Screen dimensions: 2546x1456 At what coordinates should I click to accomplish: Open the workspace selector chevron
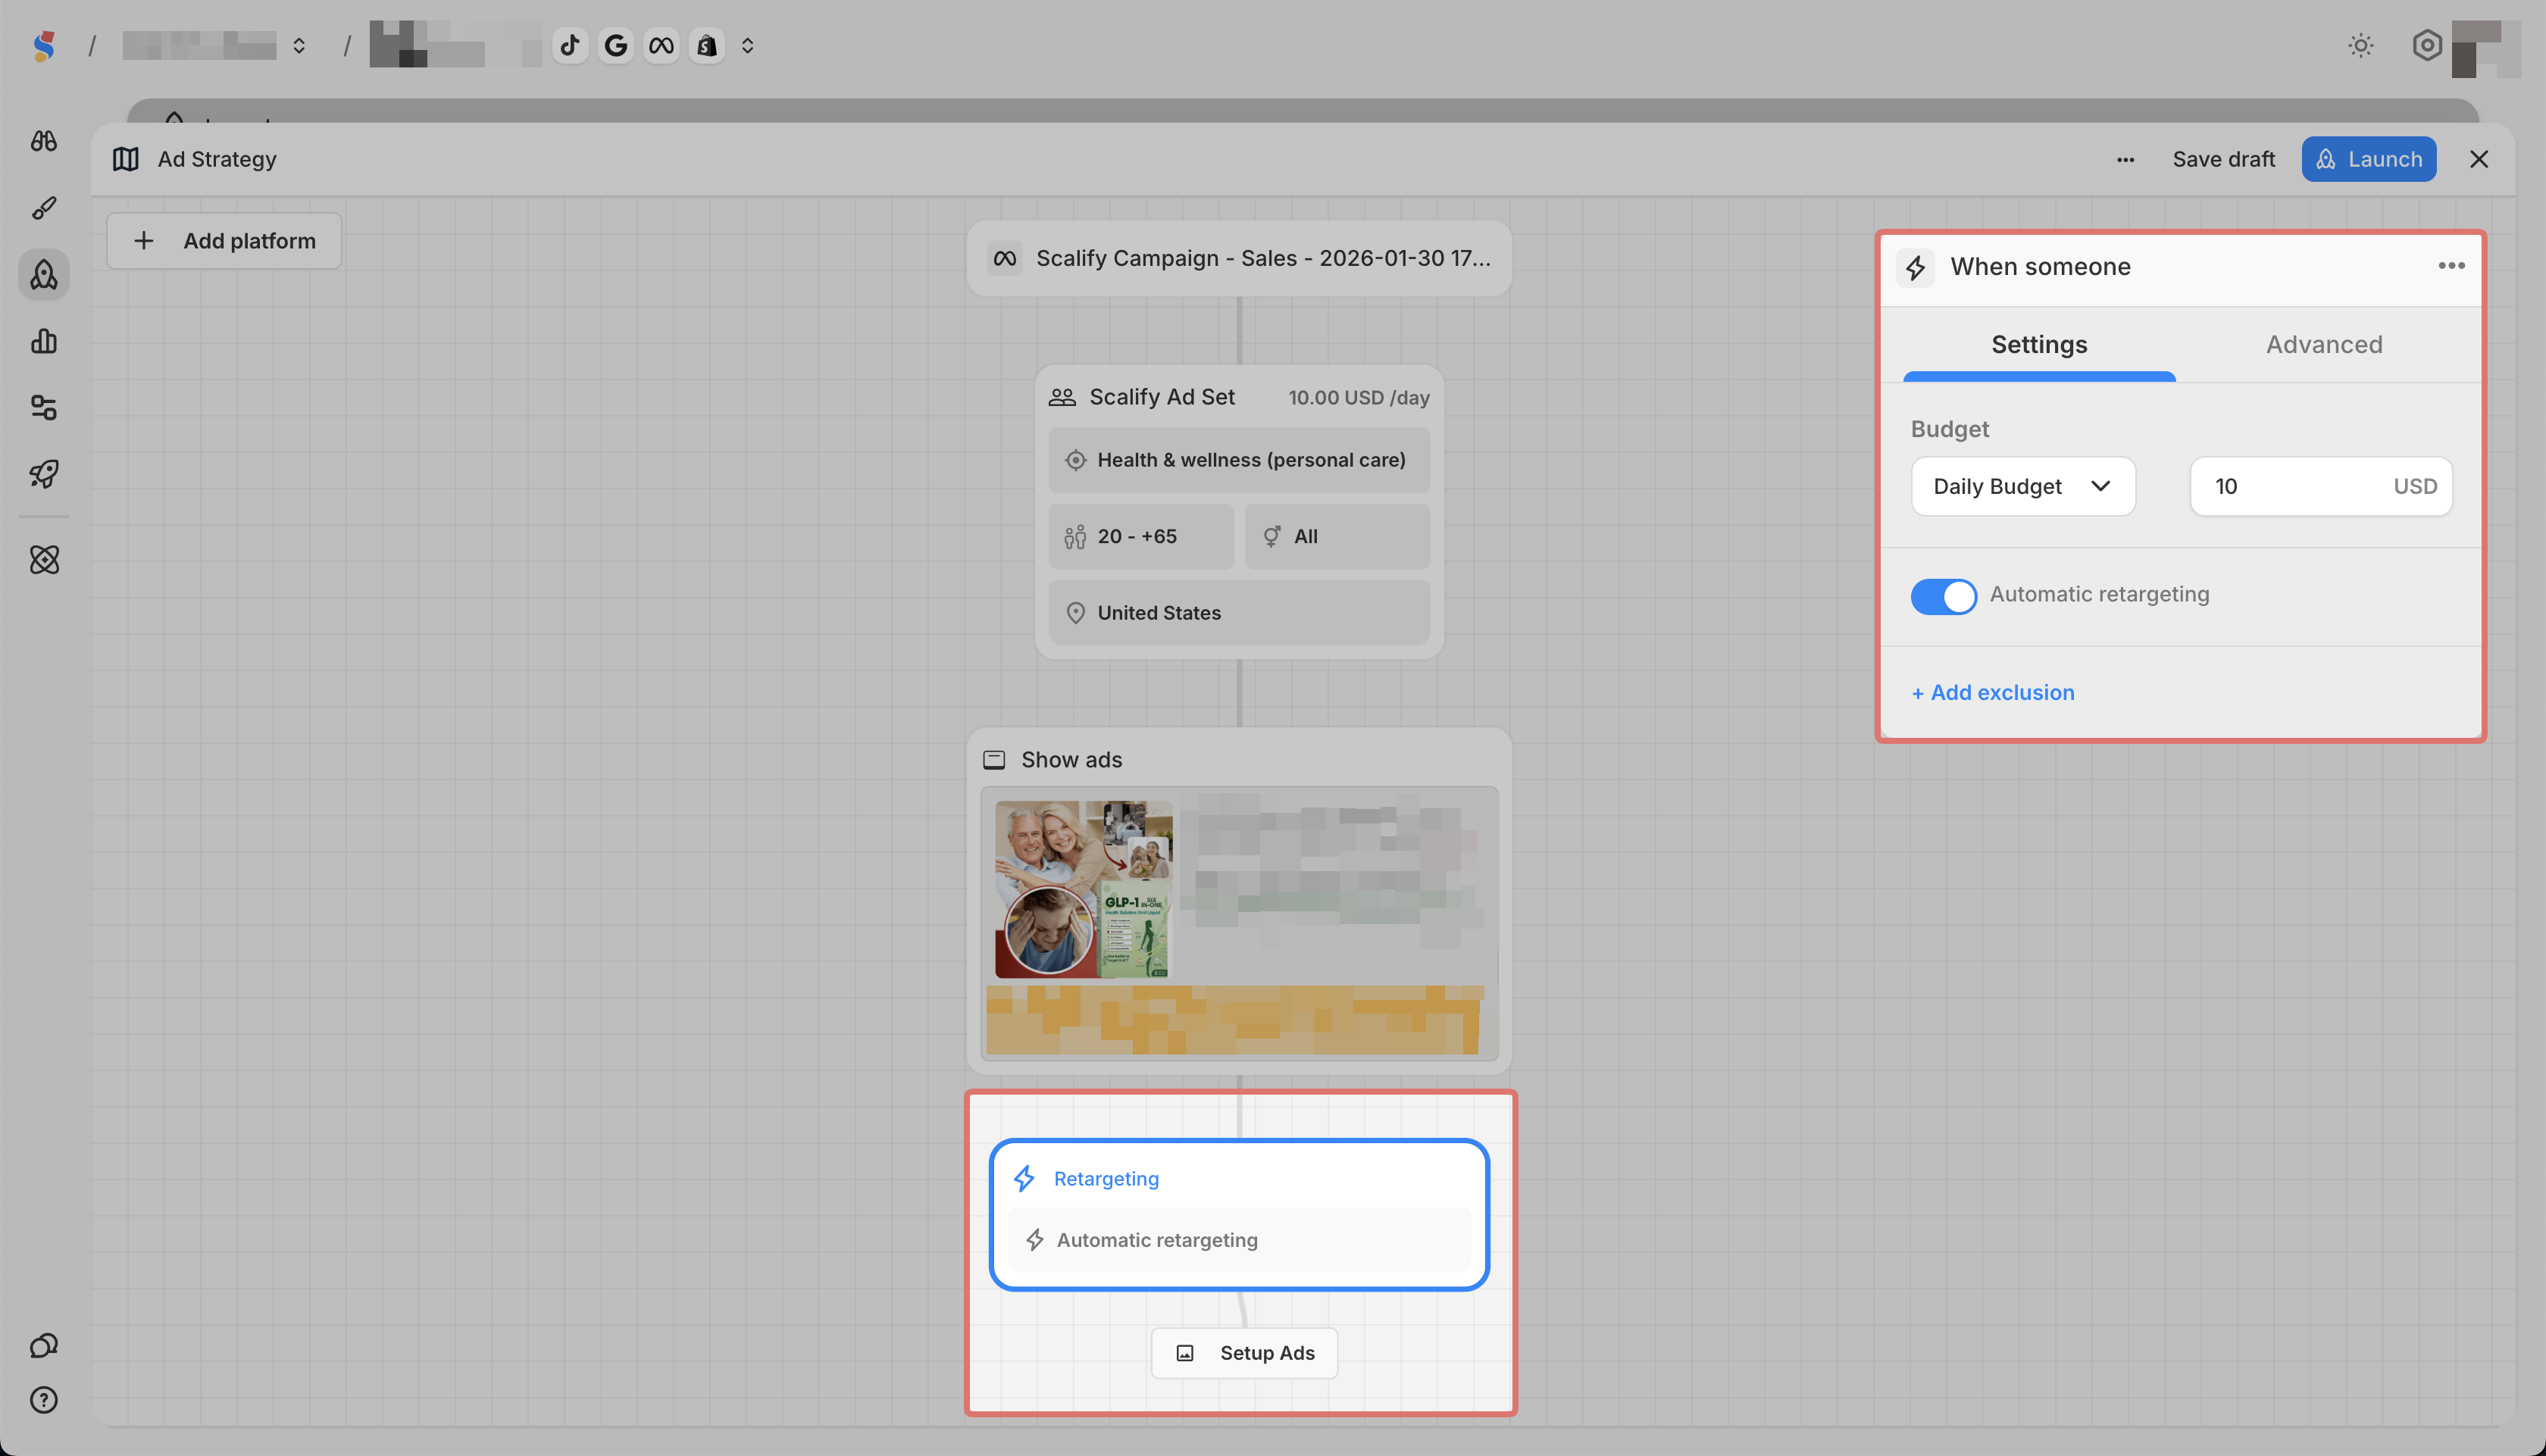click(x=299, y=46)
